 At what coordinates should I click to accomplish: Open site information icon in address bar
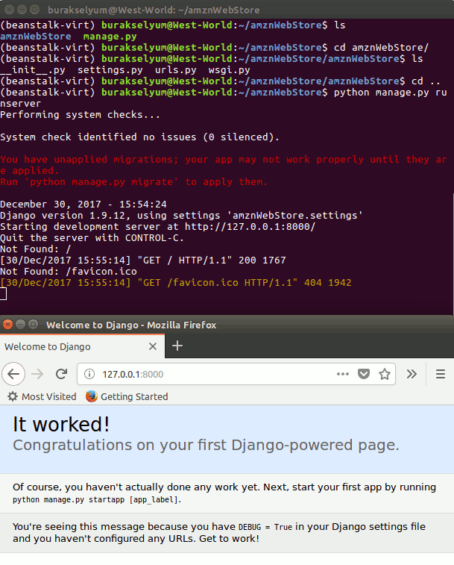tap(89, 374)
